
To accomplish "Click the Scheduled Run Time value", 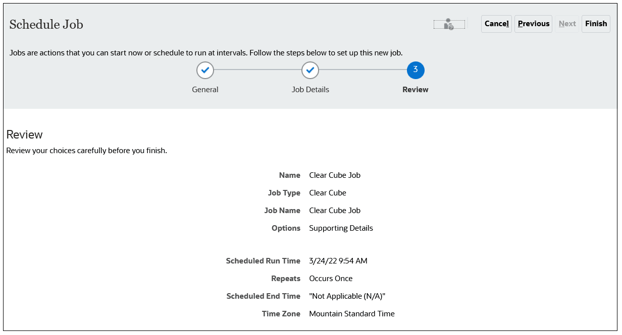I will click(338, 260).
